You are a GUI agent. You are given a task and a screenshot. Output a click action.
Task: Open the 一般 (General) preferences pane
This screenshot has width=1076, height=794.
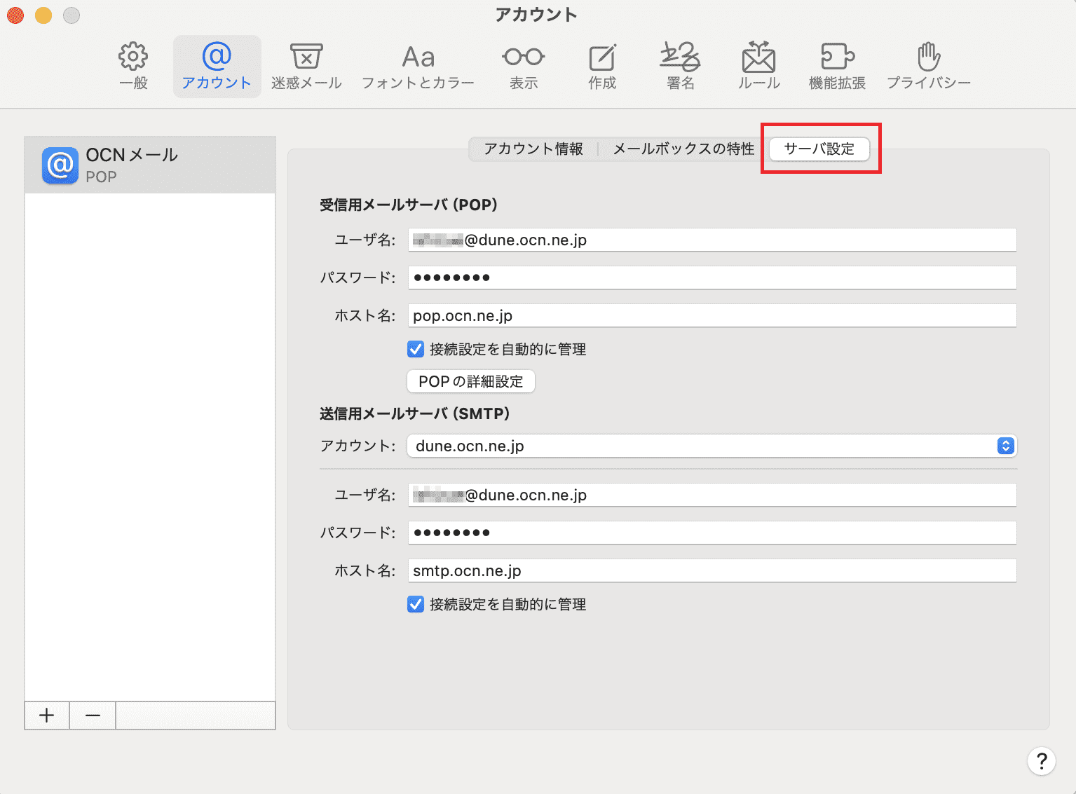tap(133, 67)
